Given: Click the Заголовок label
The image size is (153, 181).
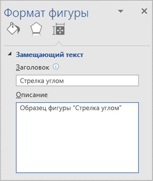Looking at the screenshot, I should [33, 67].
